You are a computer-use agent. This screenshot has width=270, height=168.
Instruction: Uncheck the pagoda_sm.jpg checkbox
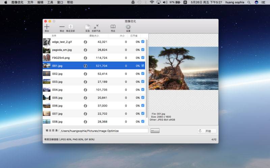click(x=143, y=50)
